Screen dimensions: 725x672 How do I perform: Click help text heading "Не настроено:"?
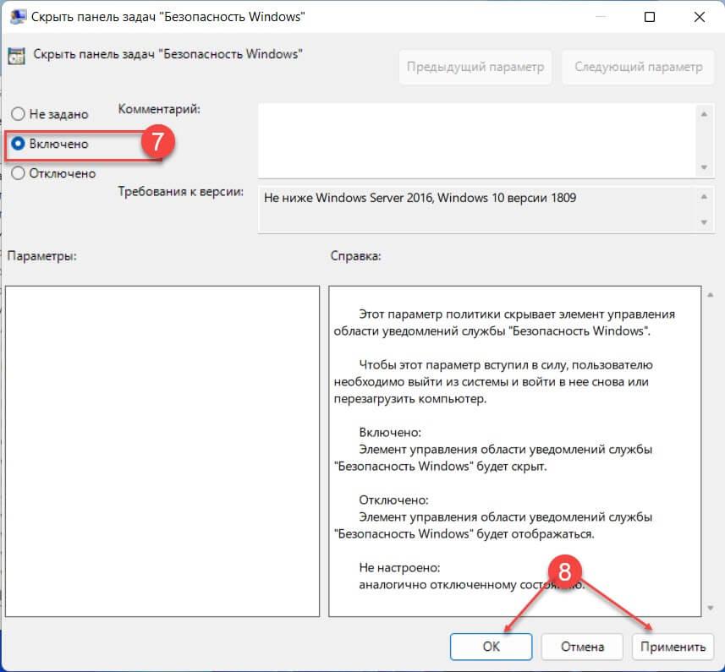399,567
